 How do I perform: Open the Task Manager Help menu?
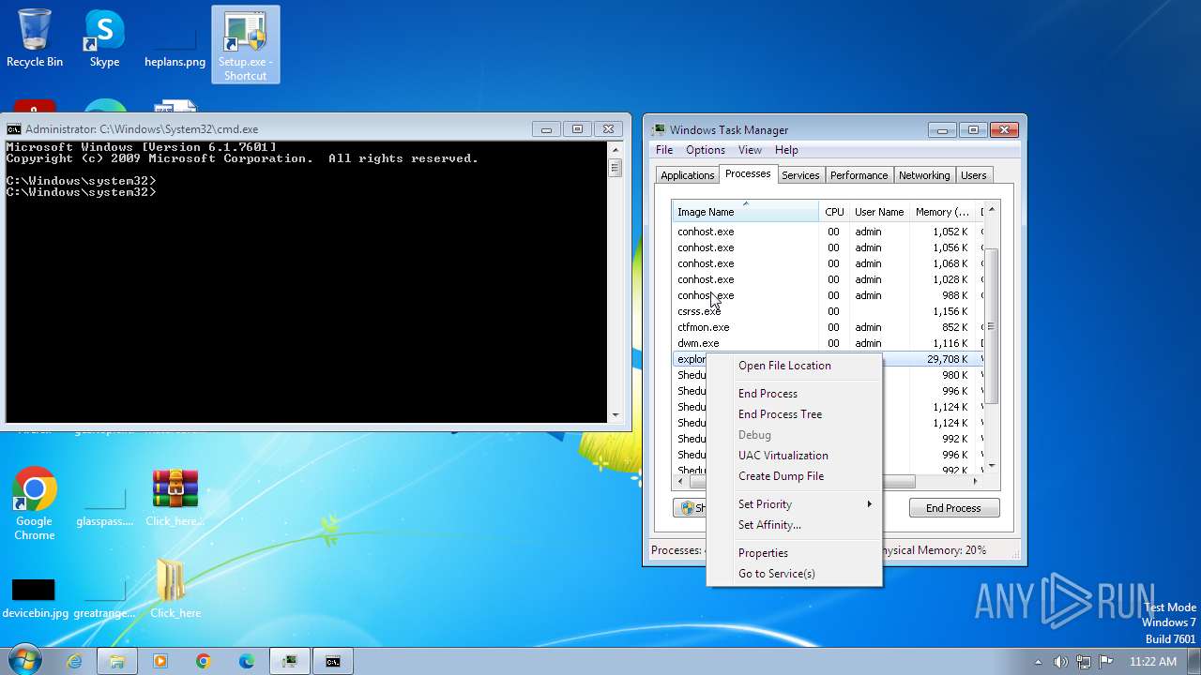coord(786,150)
